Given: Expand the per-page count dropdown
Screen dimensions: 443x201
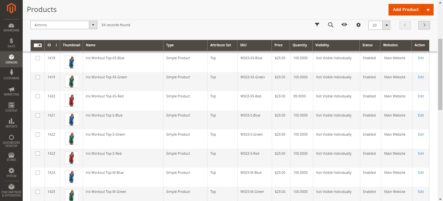Looking at the screenshot, I should tap(386, 25).
